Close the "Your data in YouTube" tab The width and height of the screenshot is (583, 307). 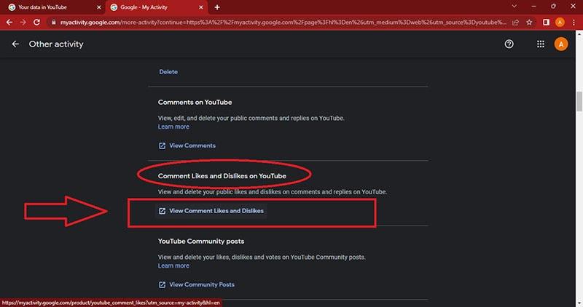pos(96,7)
